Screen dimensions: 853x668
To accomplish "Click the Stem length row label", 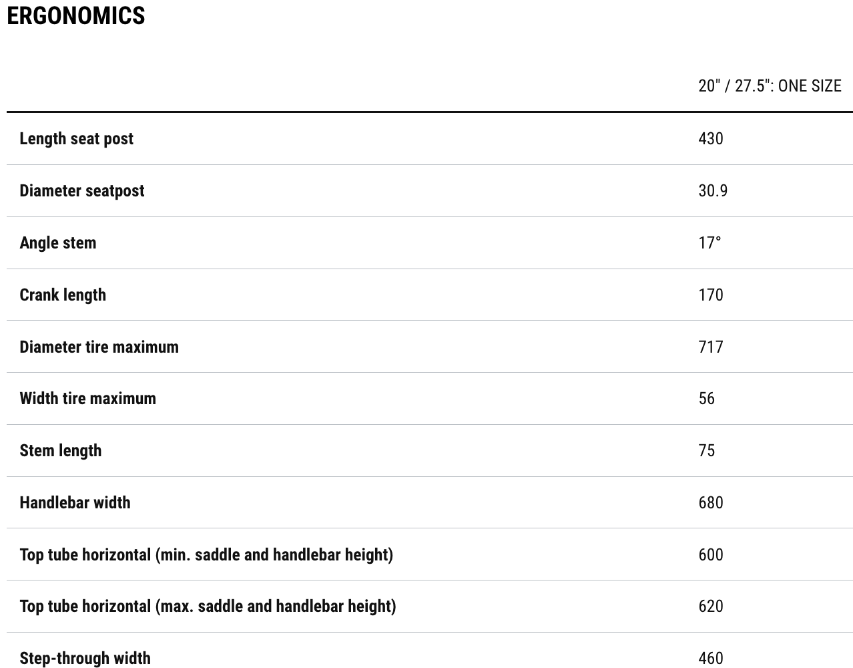I will click(x=61, y=450).
